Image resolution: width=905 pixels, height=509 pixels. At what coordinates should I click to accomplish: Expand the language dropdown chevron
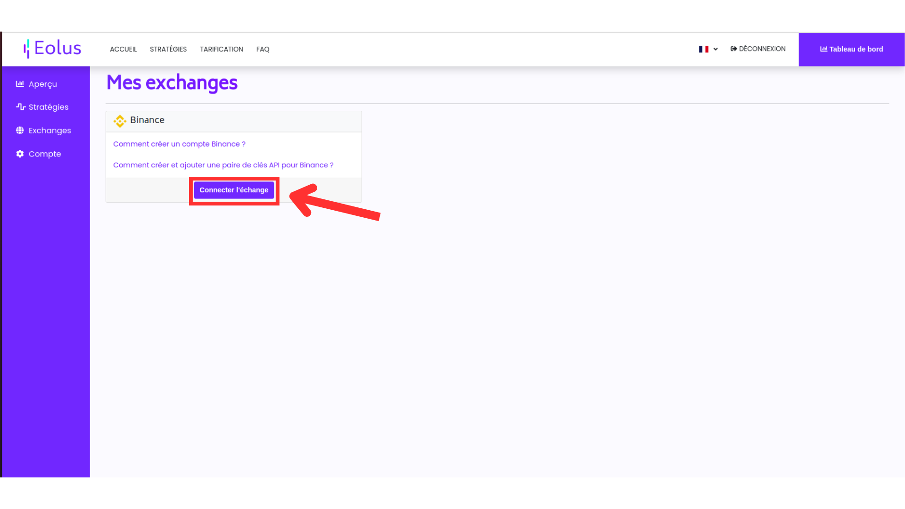[x=716, y=49]
